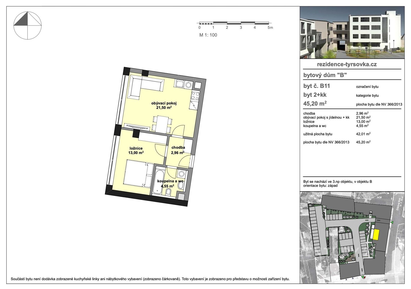This screenshot has width=411, height=289.
Task: Click the "byt č. B11" heading
Action: coord(316,86)
